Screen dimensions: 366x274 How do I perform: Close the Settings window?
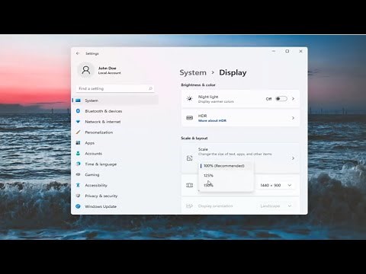click(x=300, y=51)
